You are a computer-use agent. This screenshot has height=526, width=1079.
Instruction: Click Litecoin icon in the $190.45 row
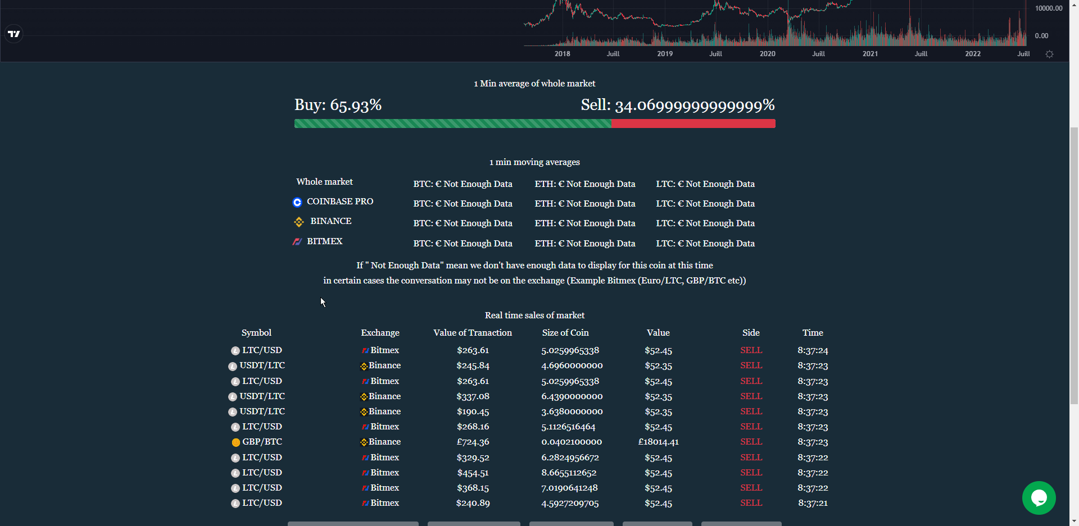[233, 412]
